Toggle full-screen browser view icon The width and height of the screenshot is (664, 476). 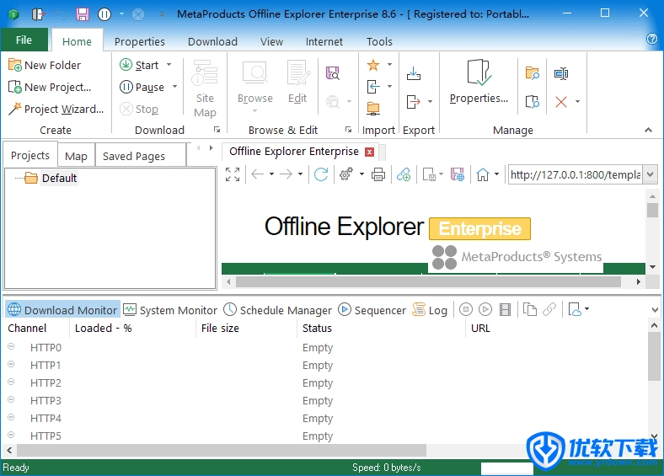click(233, 174)
